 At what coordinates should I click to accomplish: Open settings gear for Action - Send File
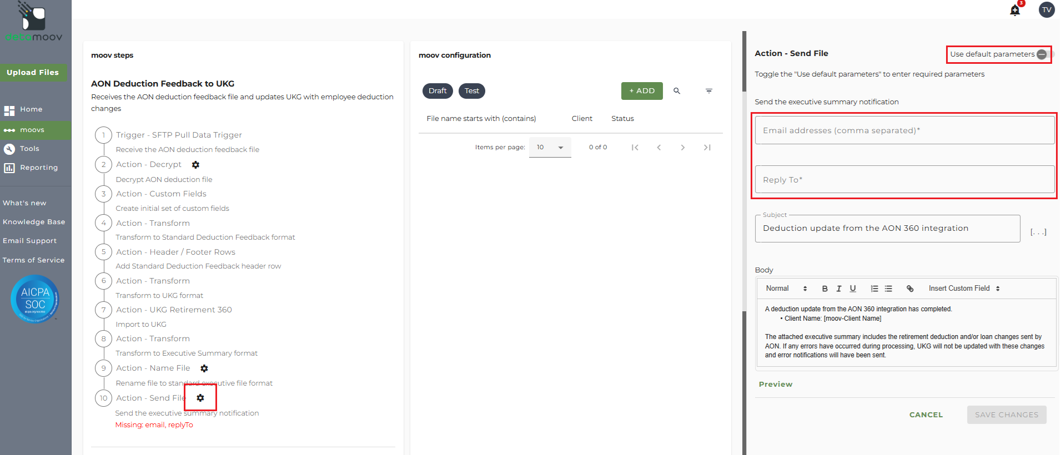[200, 398]
